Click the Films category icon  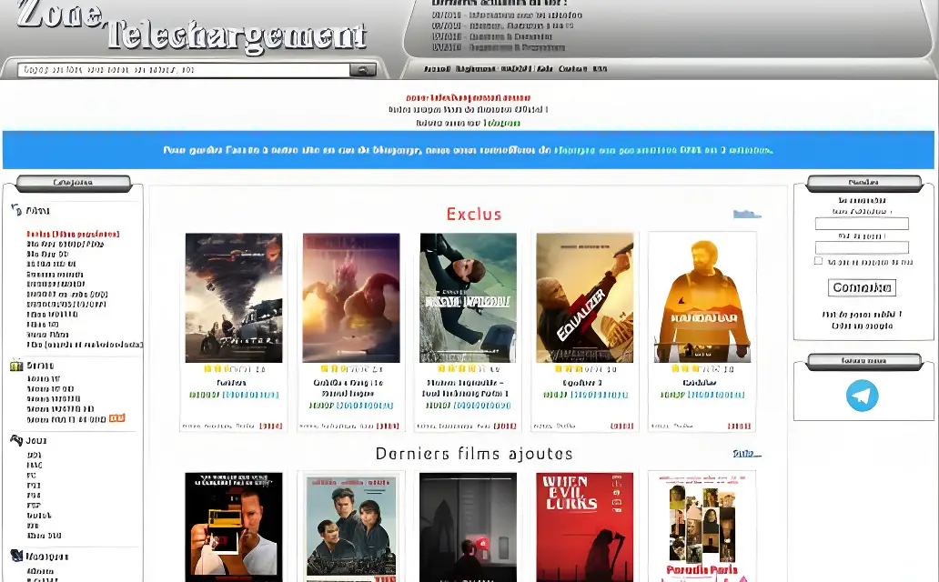[x=16, y=210]
